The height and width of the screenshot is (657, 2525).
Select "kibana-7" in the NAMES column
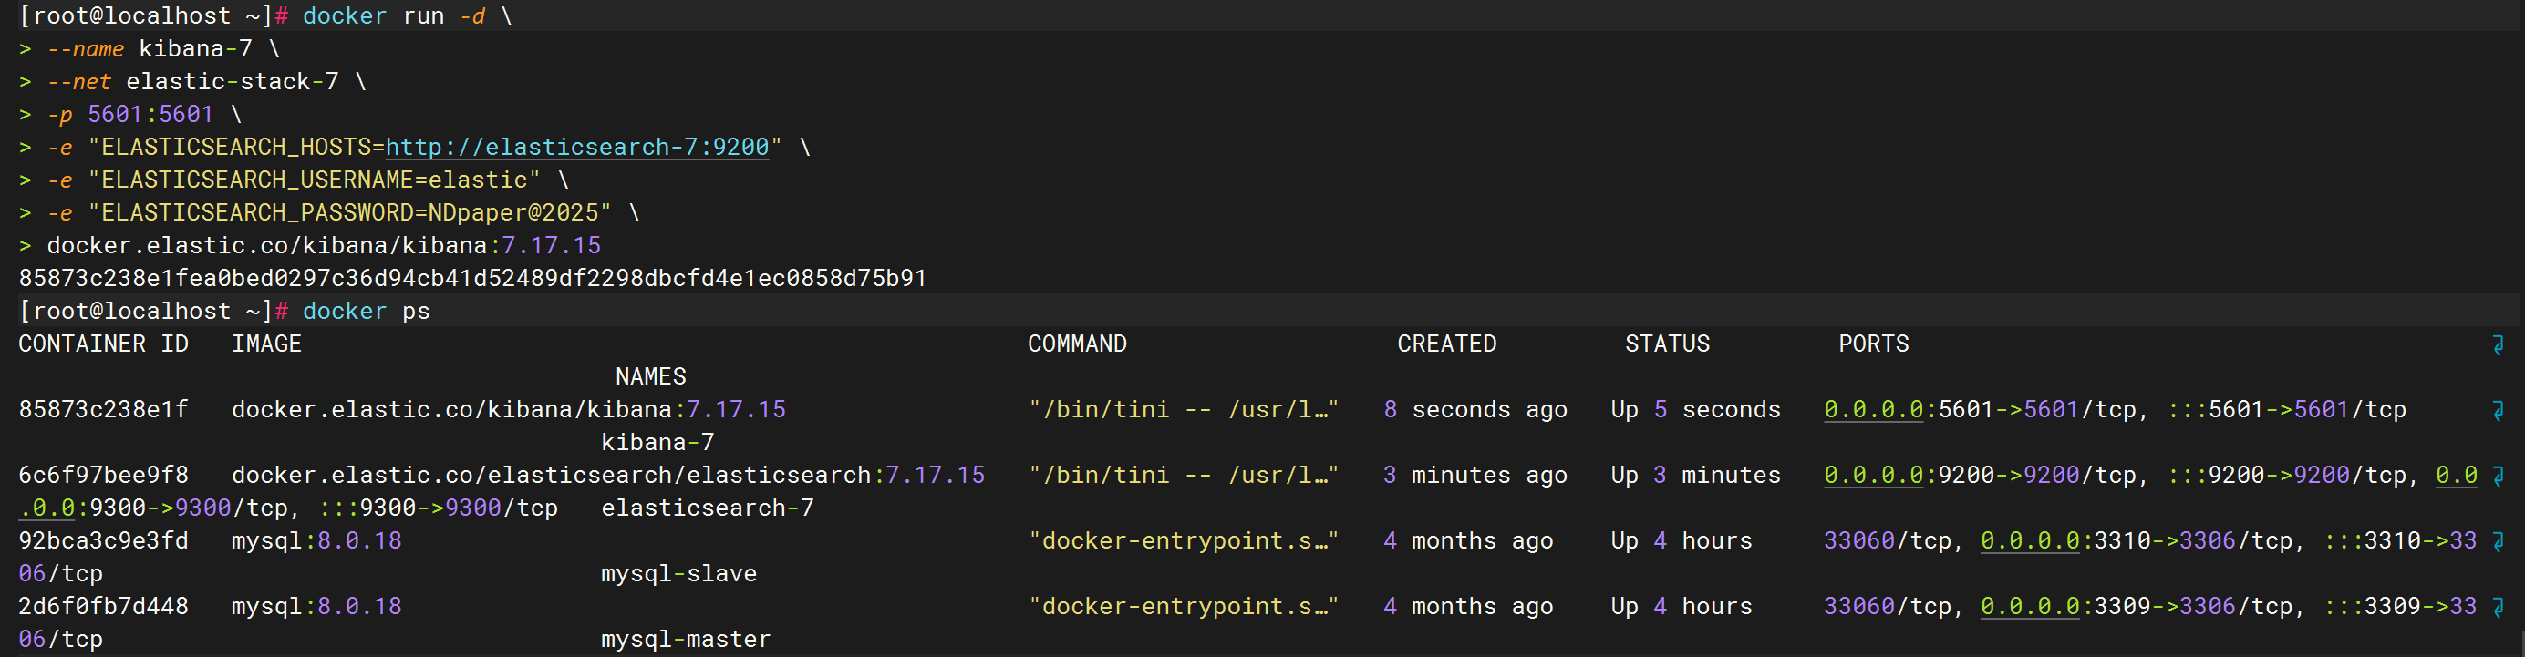pyautogui.click(x=657, y=443)
